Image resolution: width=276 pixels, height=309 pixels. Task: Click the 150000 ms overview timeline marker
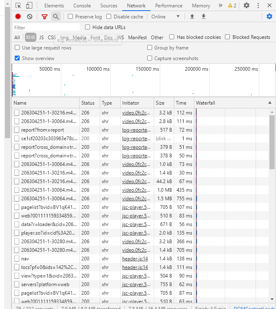(x=147, y=69)
